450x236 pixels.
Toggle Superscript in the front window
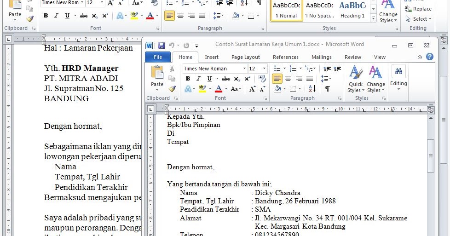[248, 79]
